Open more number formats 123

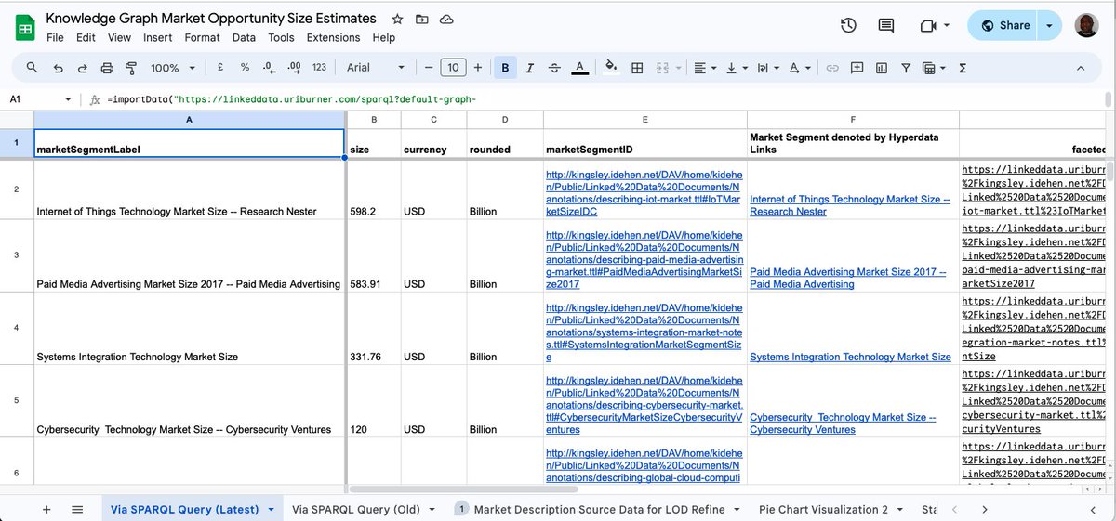319,68
